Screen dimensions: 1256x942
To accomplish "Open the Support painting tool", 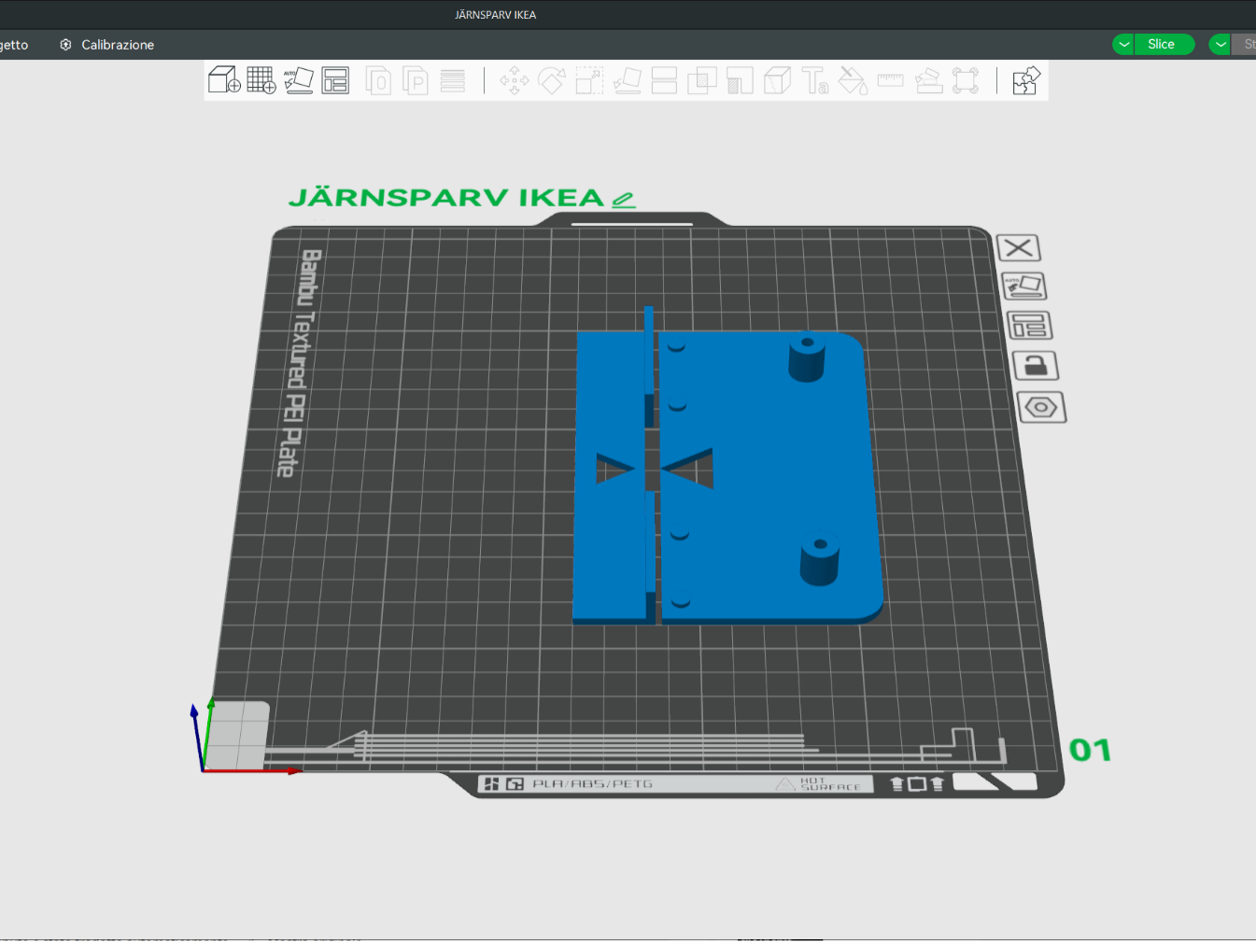I will point(740,80).
